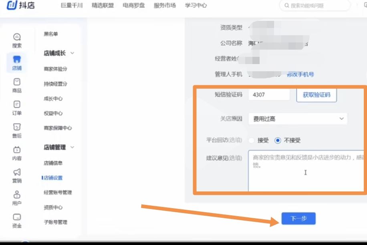Open 店铺设置 in side menu
Image resolution: width=367 pixels, height=245 pixels.
[x=53, y=178]
